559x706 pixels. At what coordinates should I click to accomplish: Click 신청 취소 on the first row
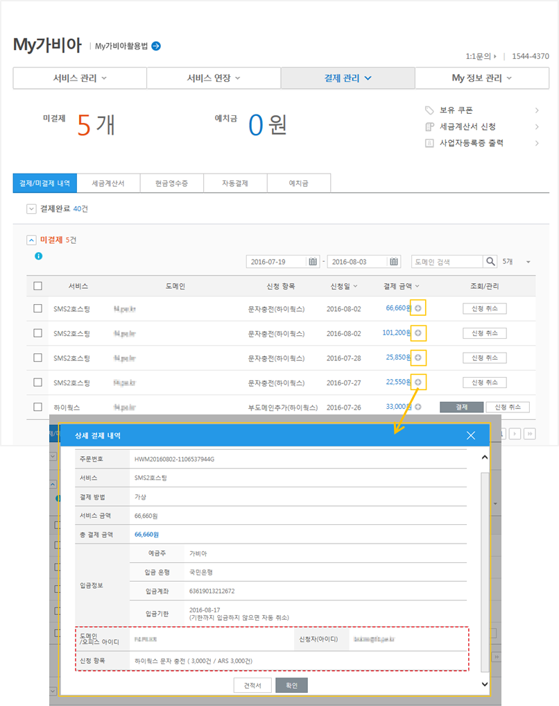[x=483, y=308]
